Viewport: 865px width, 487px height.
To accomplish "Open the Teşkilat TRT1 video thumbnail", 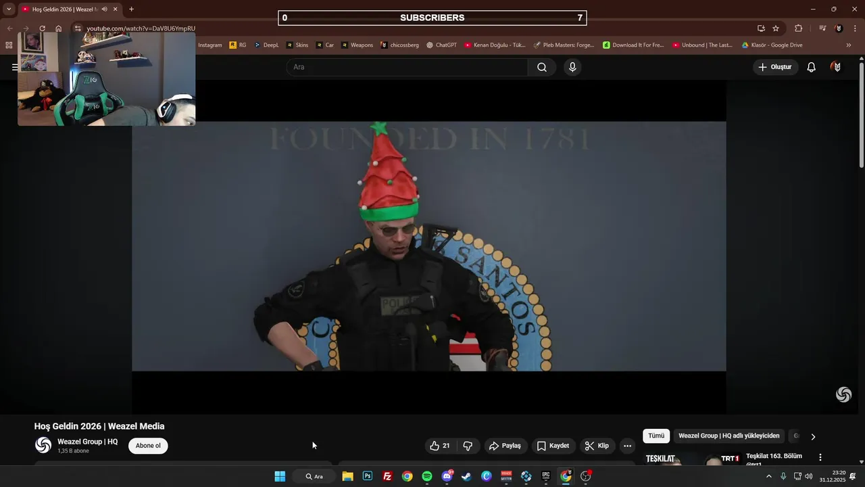I will click(693, 459).
